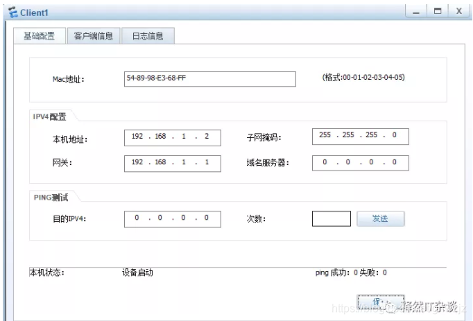
Task: Maximize the Client1 window
Action: point(438,12)
